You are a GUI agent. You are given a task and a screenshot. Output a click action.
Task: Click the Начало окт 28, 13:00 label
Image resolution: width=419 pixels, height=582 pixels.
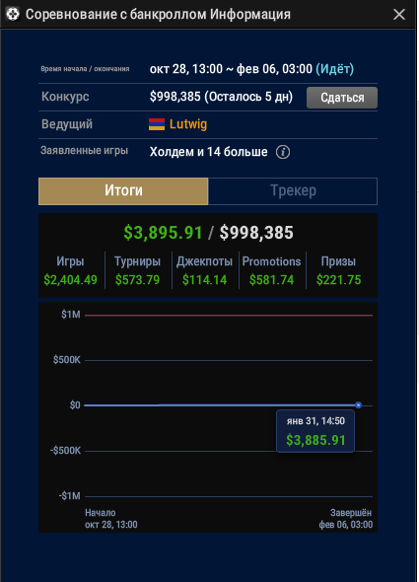(111, 519)
